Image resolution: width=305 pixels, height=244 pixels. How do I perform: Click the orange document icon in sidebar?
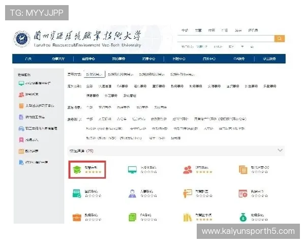pos(21,106)
